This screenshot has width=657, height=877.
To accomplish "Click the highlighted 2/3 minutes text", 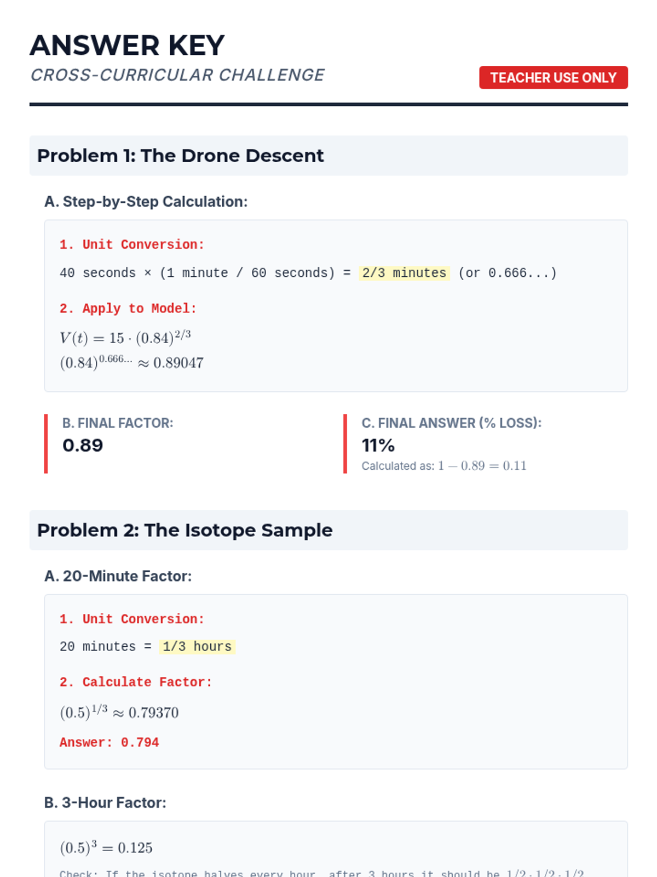I will click(404, 273).
